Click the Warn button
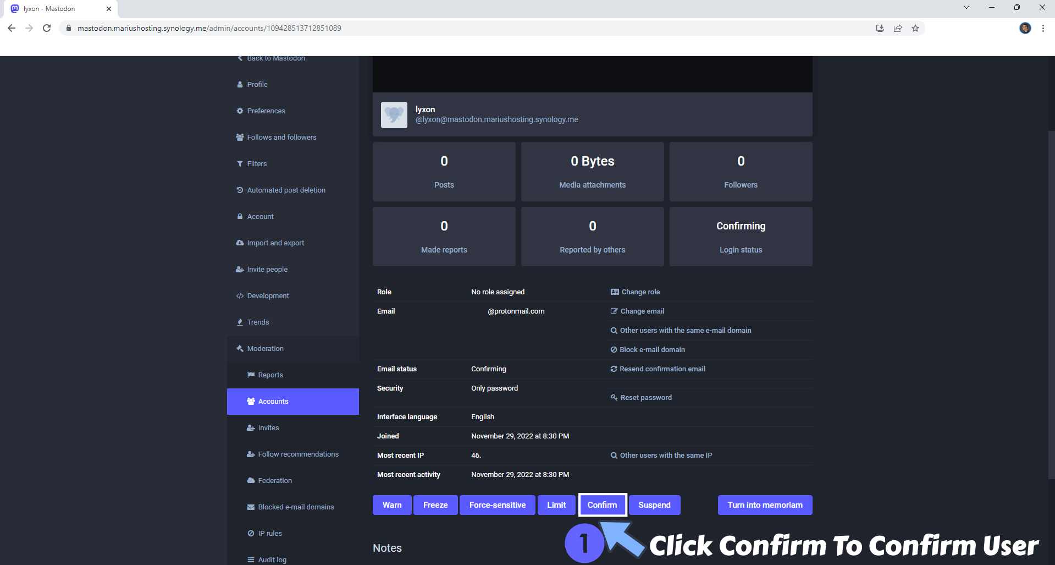 point(392,505)
